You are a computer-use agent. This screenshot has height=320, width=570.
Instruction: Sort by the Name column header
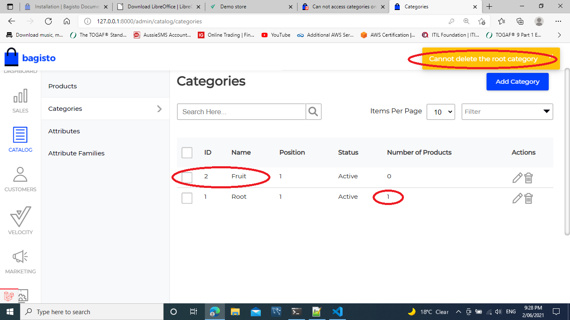(241, 152)
